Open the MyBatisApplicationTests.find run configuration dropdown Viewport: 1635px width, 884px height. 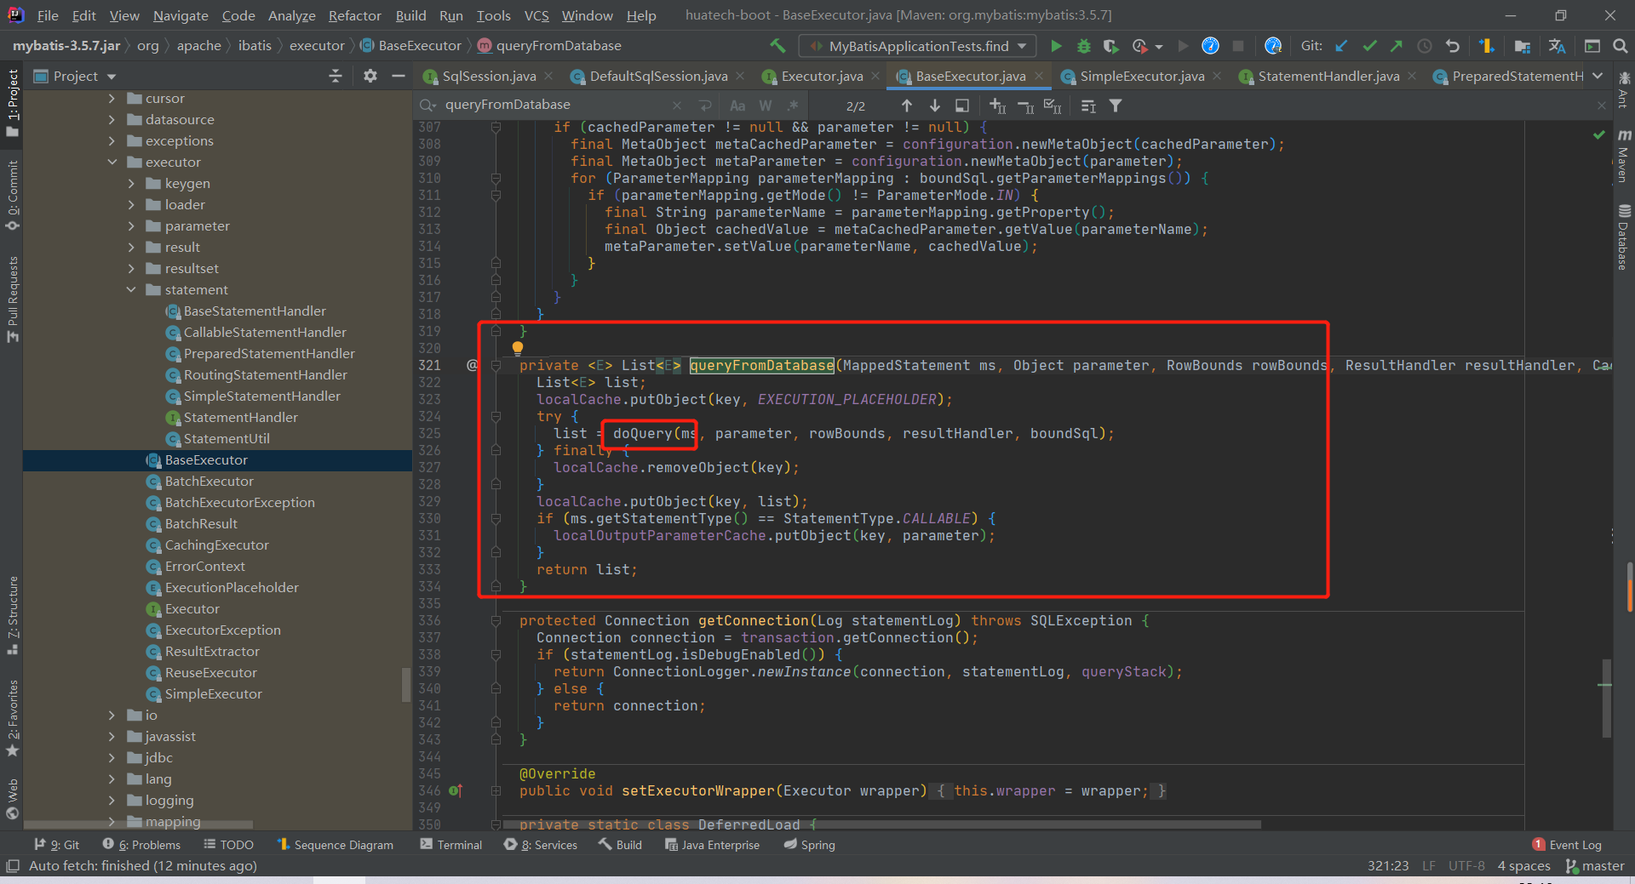(x=917, y=46)
